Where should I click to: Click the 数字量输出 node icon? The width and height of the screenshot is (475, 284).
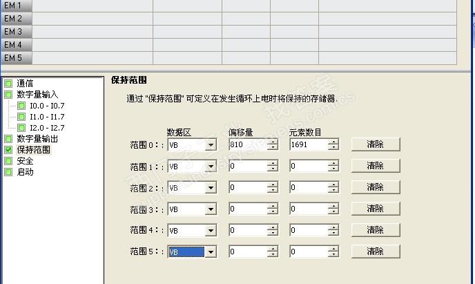8,138
